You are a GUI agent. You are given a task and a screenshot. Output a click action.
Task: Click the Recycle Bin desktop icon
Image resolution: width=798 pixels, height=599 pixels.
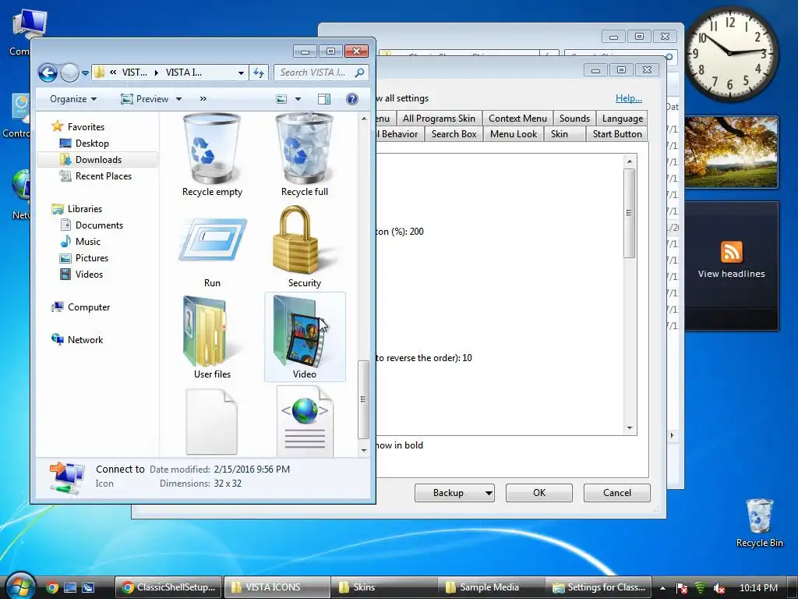tap(759, 523)
